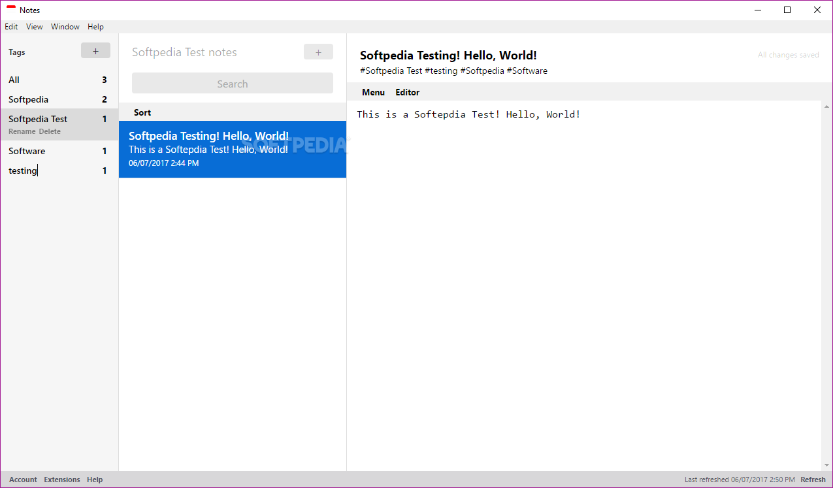The width and height of the screenshot is (833, 488).
Task: Close the Notes window
Action: coord(817,10)
